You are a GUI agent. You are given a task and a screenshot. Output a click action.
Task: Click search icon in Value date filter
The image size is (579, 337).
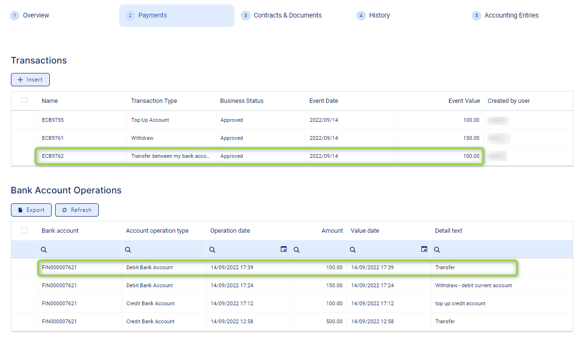pyautogui.click(x=353, y=250)
